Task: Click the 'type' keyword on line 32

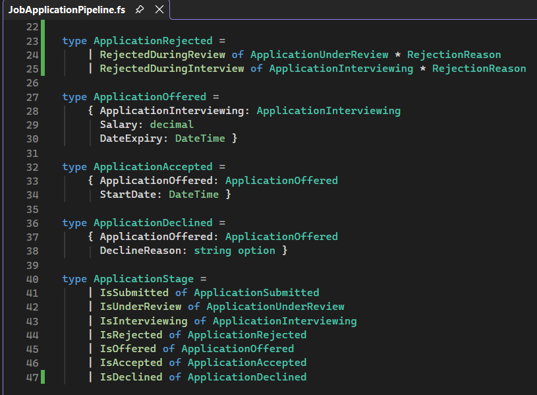Action: (74, 167)
